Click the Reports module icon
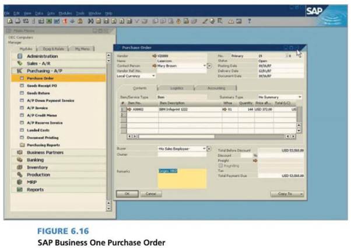The width and height of the screenshot is (351, 249). click(x=19, y=190)
